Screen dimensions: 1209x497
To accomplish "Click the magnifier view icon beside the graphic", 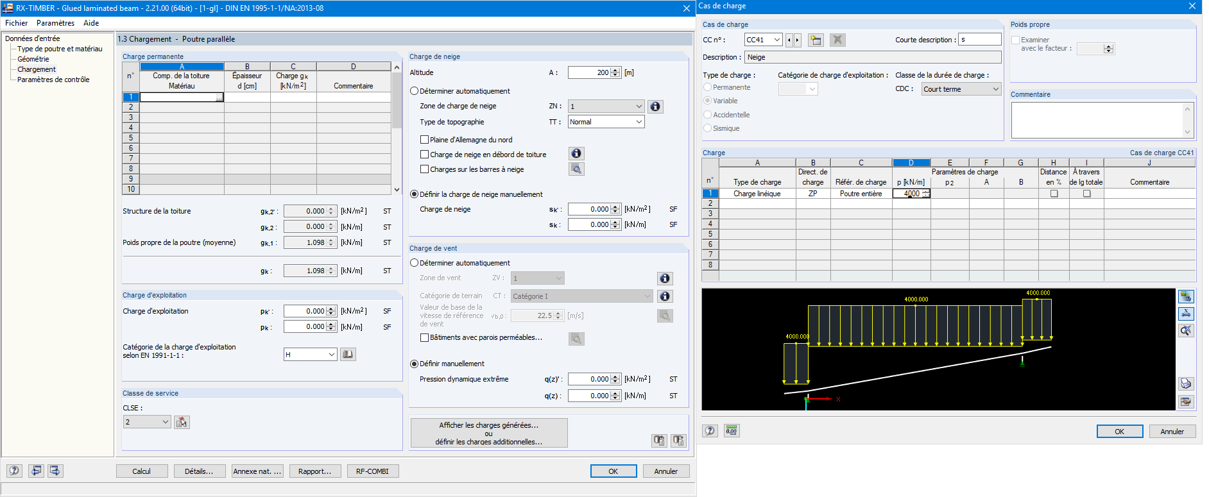I will [1186, 330].
